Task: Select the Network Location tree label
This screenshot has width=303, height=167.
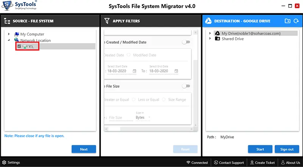Action: pos(36,41)
